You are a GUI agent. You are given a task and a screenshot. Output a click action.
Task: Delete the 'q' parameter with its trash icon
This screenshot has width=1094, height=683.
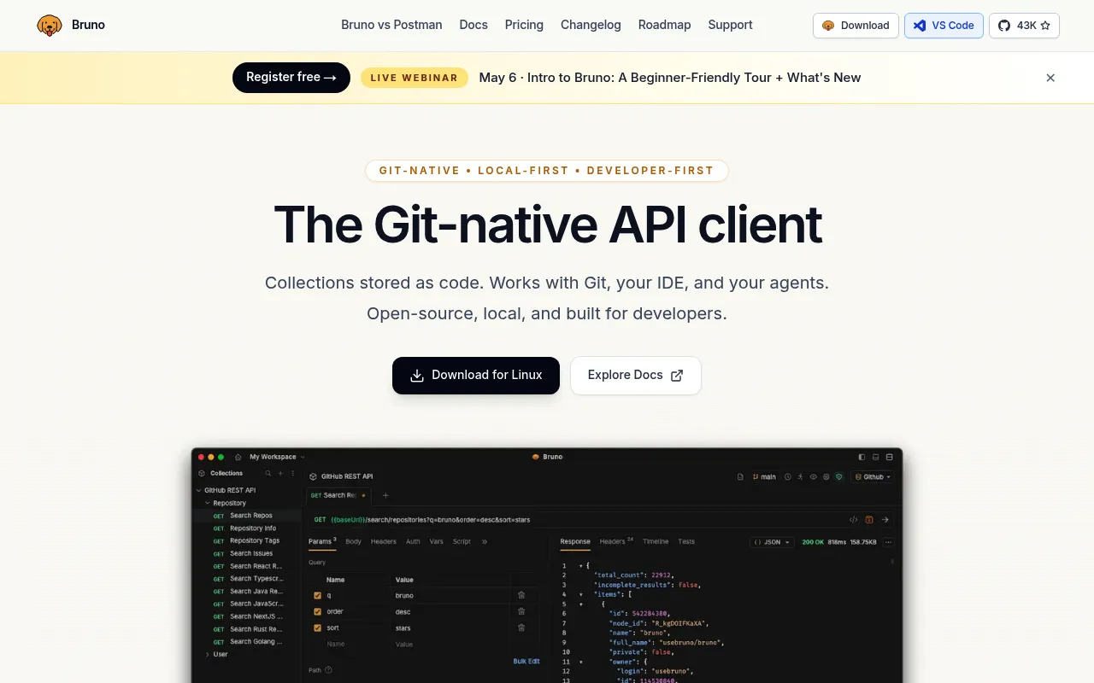[x=521, y=595]
